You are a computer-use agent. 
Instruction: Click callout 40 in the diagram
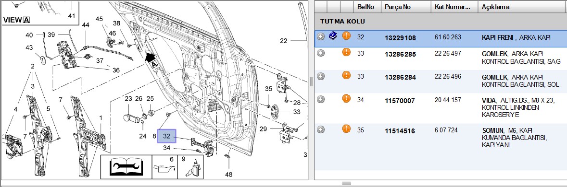(29, 35)
